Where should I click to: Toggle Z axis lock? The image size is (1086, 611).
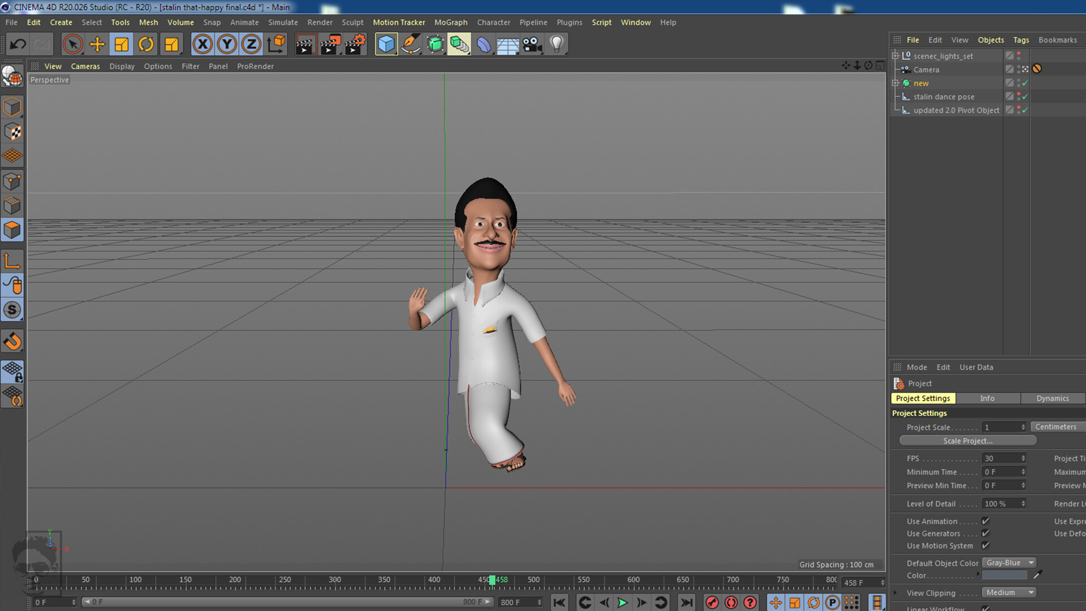[251, 44]
